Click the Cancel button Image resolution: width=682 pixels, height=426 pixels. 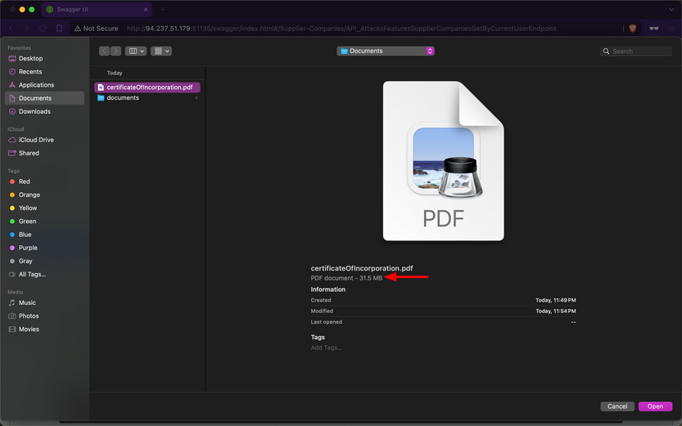[617, 406]
